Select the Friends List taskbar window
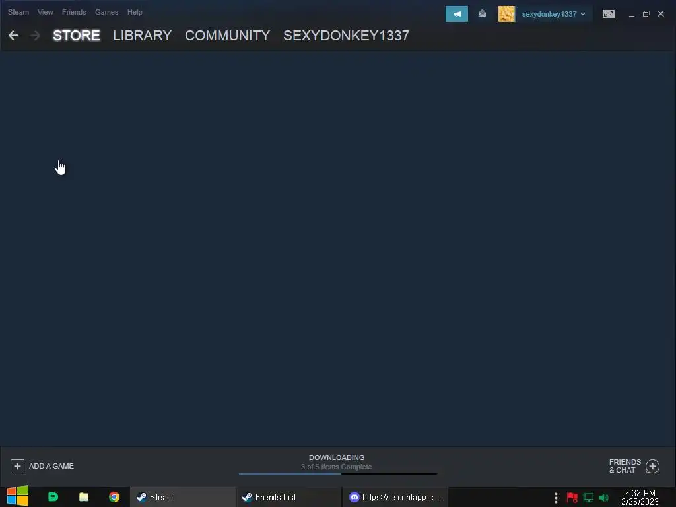 [289, 497]
